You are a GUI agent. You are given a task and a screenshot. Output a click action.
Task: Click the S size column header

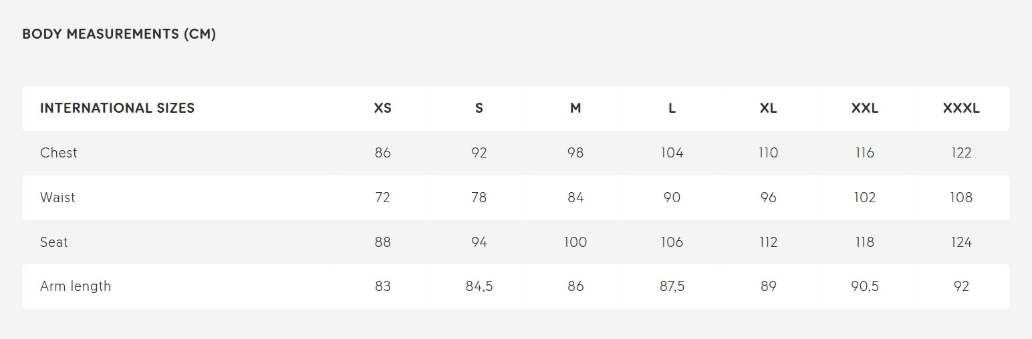click(479, 108)
